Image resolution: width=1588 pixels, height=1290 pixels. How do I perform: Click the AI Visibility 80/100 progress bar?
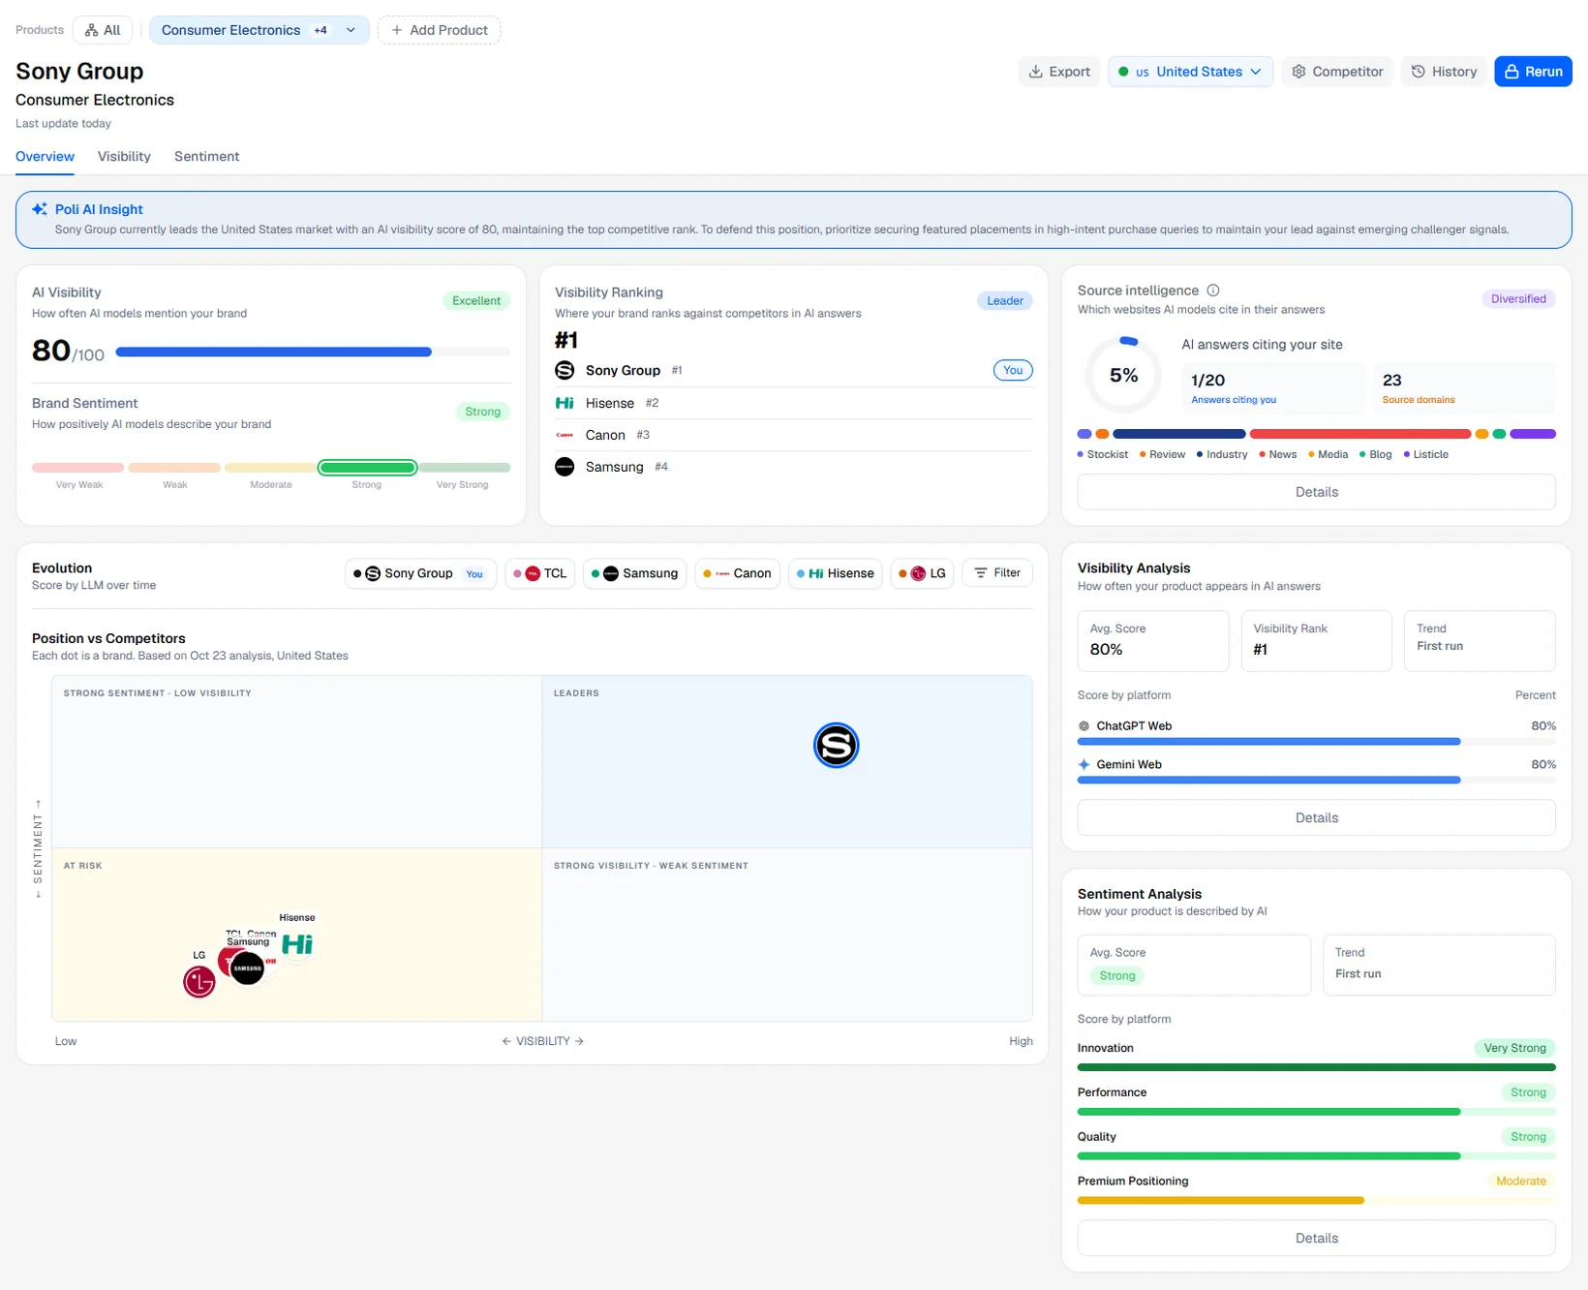[313, 353]
